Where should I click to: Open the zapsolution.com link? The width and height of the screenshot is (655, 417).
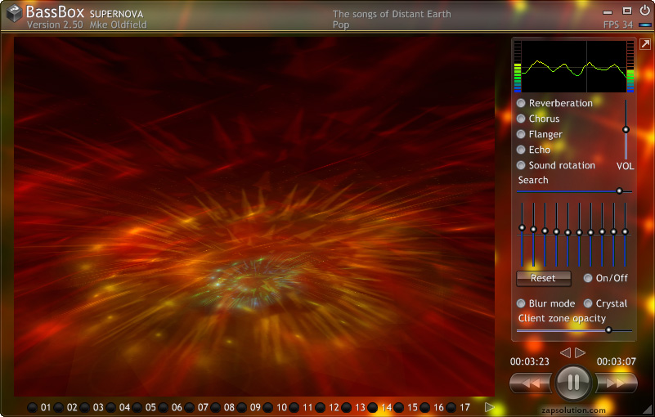click(x=573, y=410)
